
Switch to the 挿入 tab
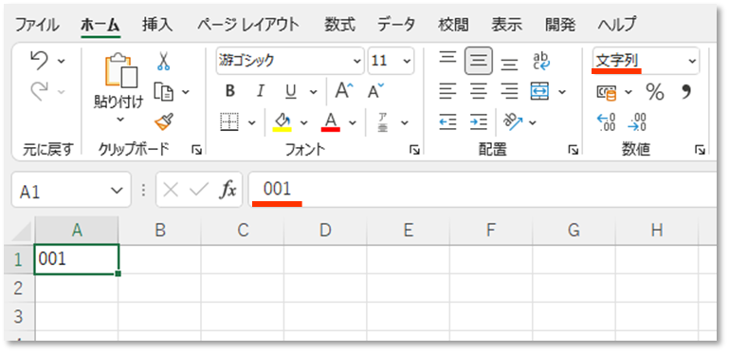157,24
